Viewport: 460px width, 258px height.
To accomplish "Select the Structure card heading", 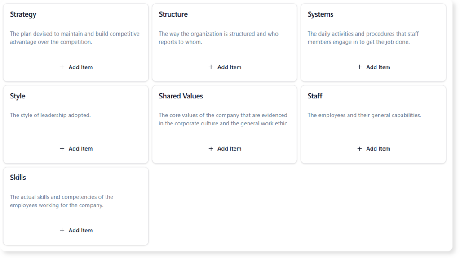I will 173,14.
